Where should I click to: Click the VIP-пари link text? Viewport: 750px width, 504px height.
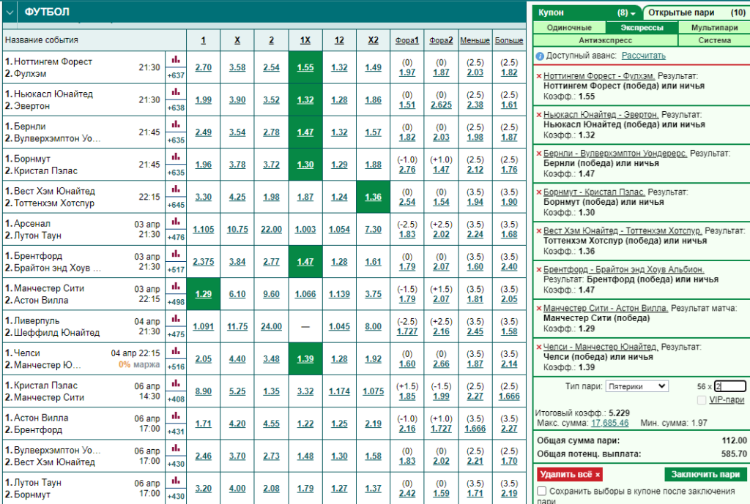click(x=727, y=400)
